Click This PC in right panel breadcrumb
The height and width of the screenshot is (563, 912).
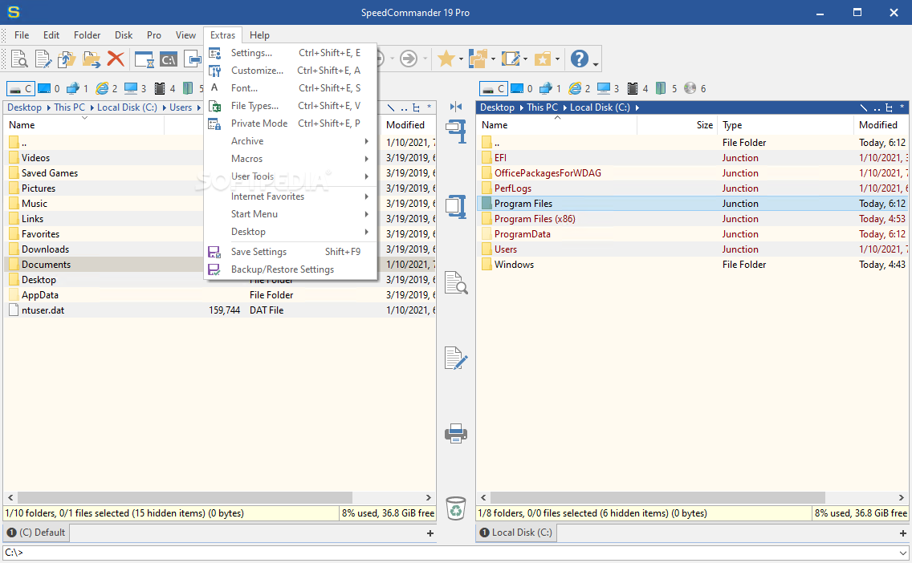point(542,107)
